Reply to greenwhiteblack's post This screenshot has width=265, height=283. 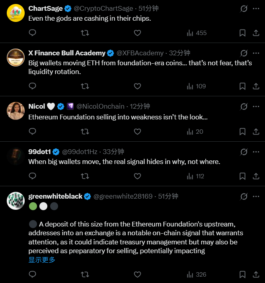[33, 274]
